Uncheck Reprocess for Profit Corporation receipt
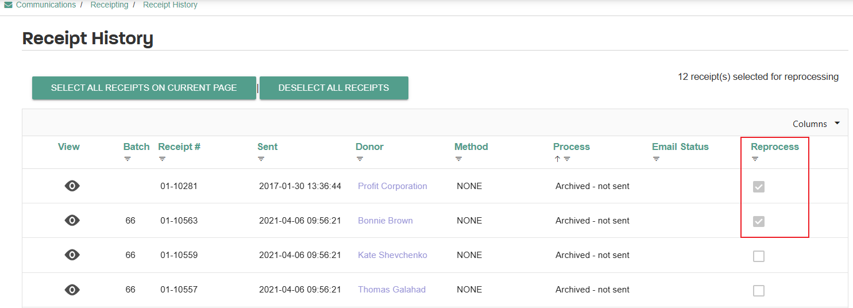This screenshot has height=308, width=853. pyautogui.click(x=759, y=187)
